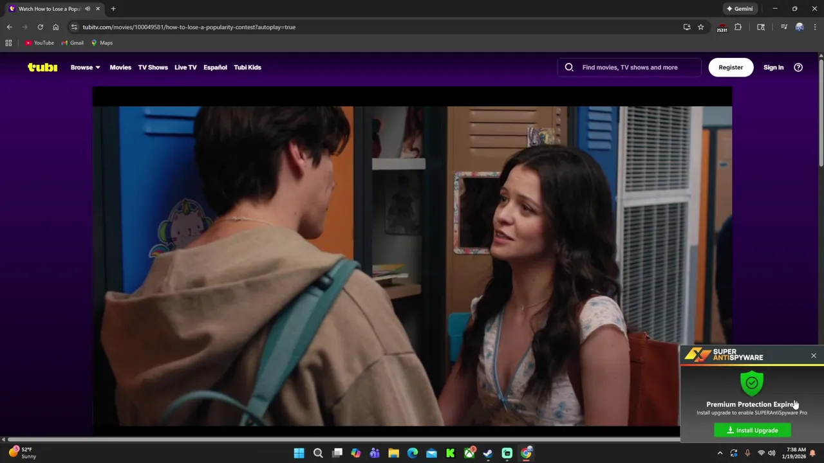Click the search magnifier icon on Tubi

(569, 67)
